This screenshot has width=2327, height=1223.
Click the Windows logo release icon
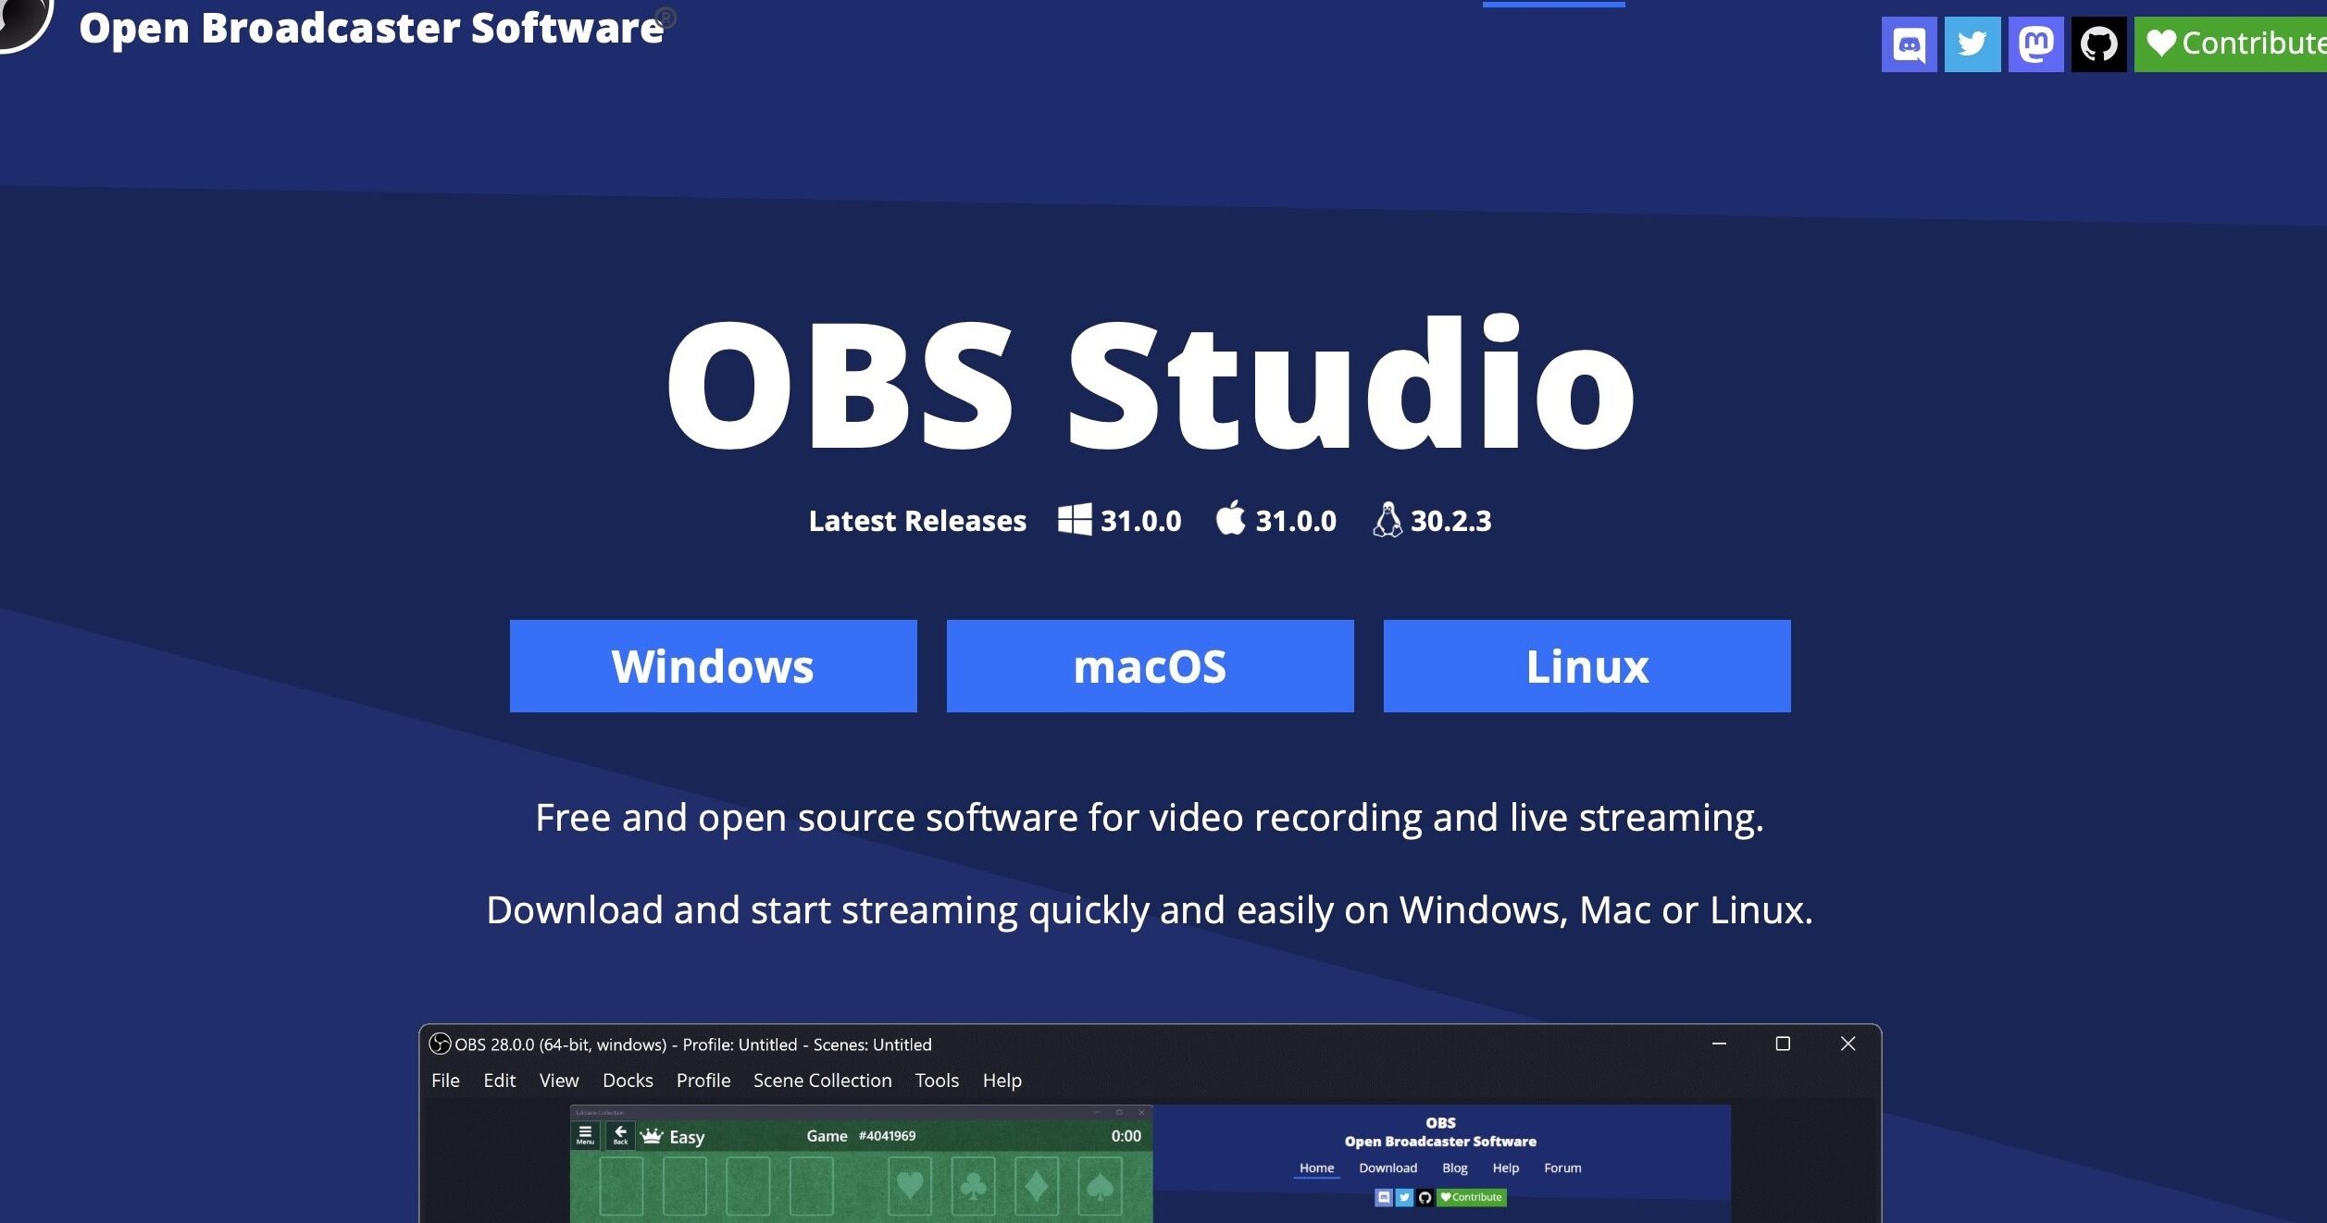pyautogui.click(x=1074, y=520)
